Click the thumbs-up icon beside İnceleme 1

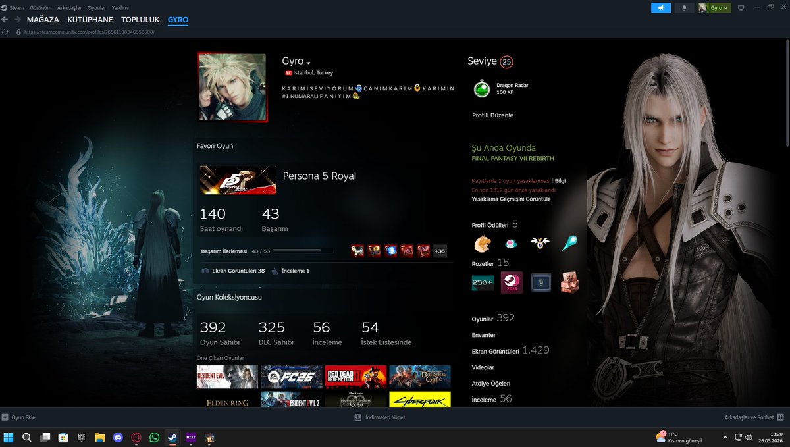pos(275,271)
